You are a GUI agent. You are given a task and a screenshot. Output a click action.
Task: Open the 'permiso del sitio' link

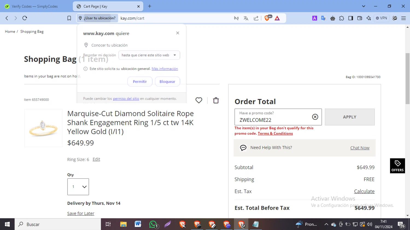coord(126,98)
